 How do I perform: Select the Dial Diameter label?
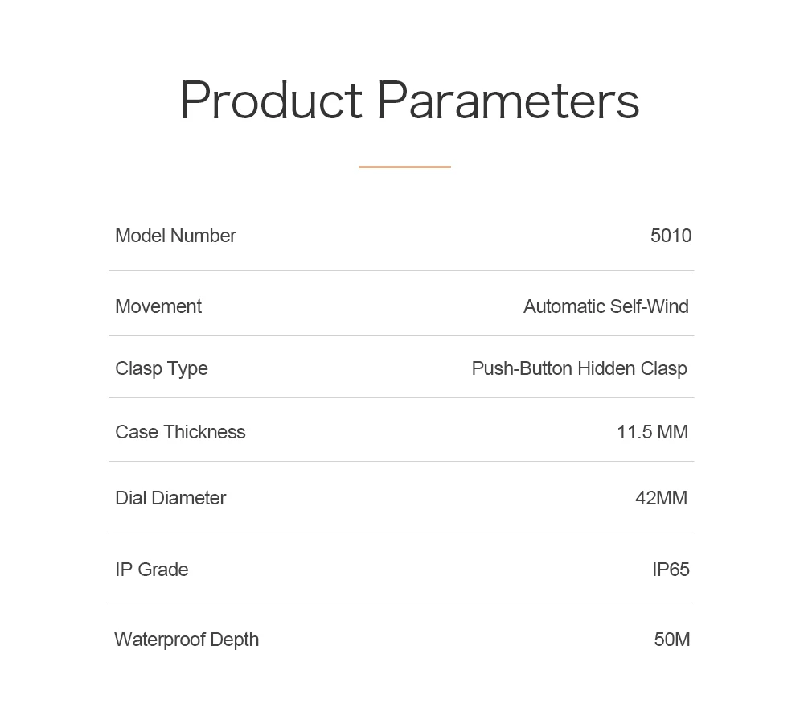click(x=170, y=498)
